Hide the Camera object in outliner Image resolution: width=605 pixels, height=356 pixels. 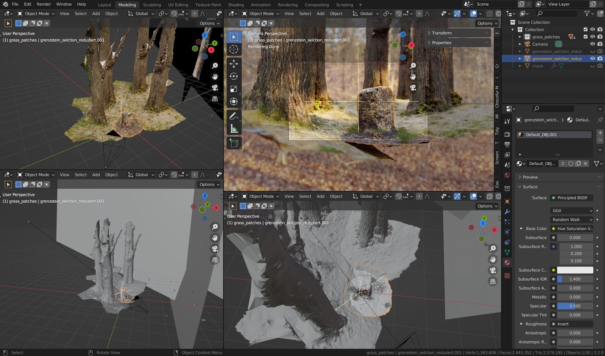click(x=592, y=44)
